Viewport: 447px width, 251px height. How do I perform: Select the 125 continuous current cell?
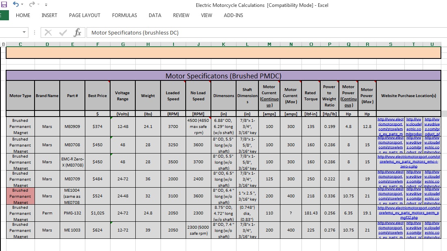tap(269, 179)
